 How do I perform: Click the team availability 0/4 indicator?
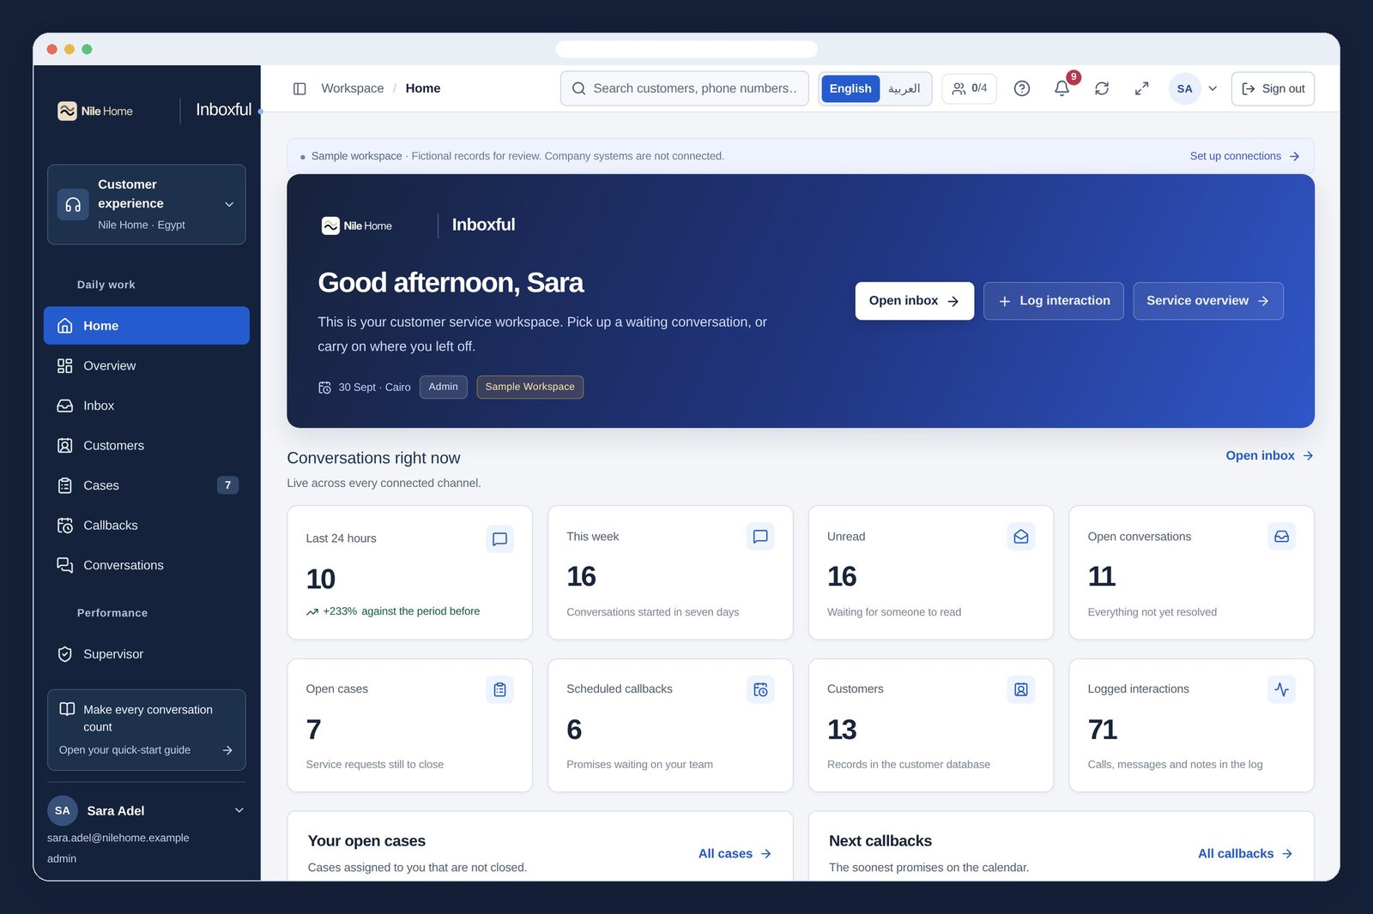[x=970, y=88]
